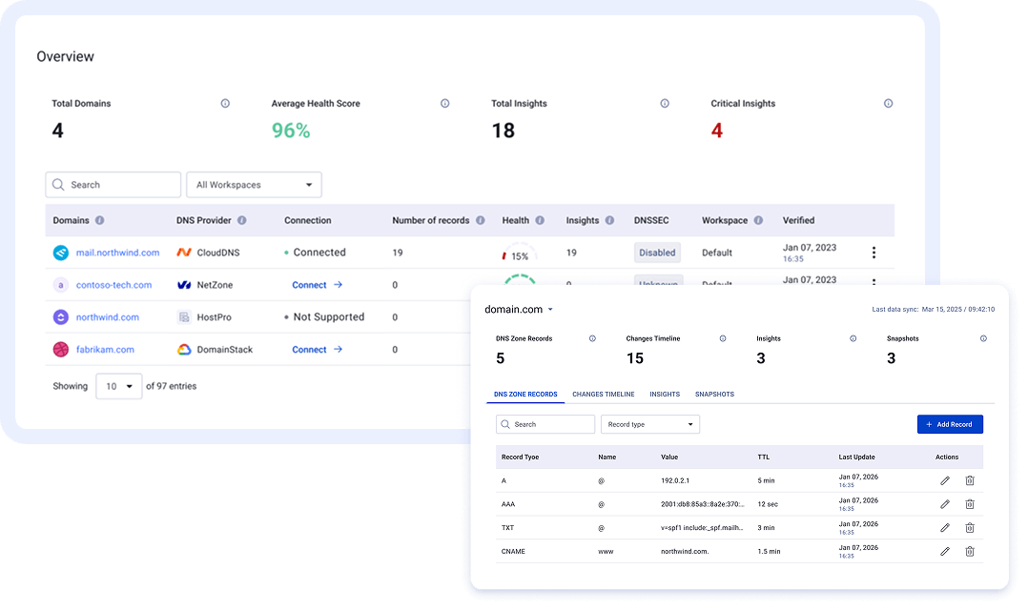Click the Add Record button

(950, 424)
